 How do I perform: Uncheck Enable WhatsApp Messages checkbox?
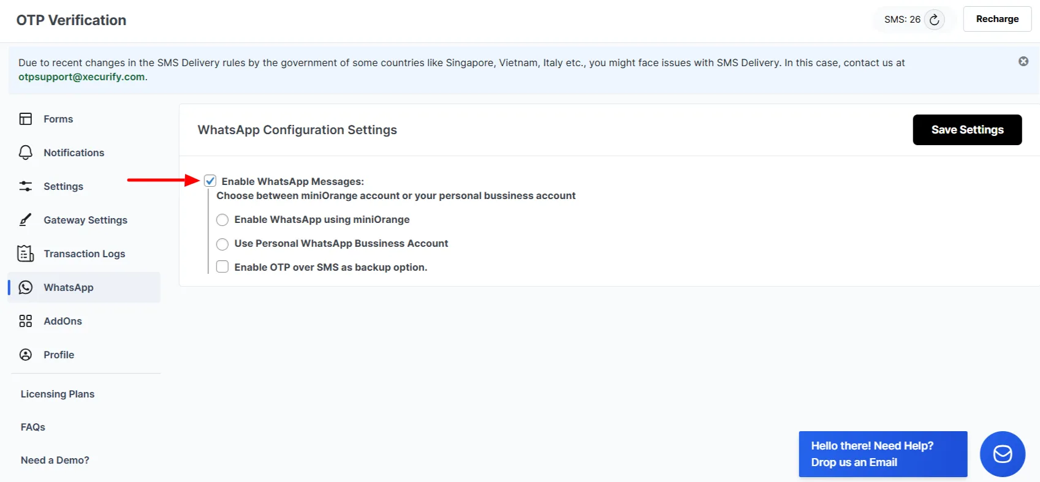[210, 181]
